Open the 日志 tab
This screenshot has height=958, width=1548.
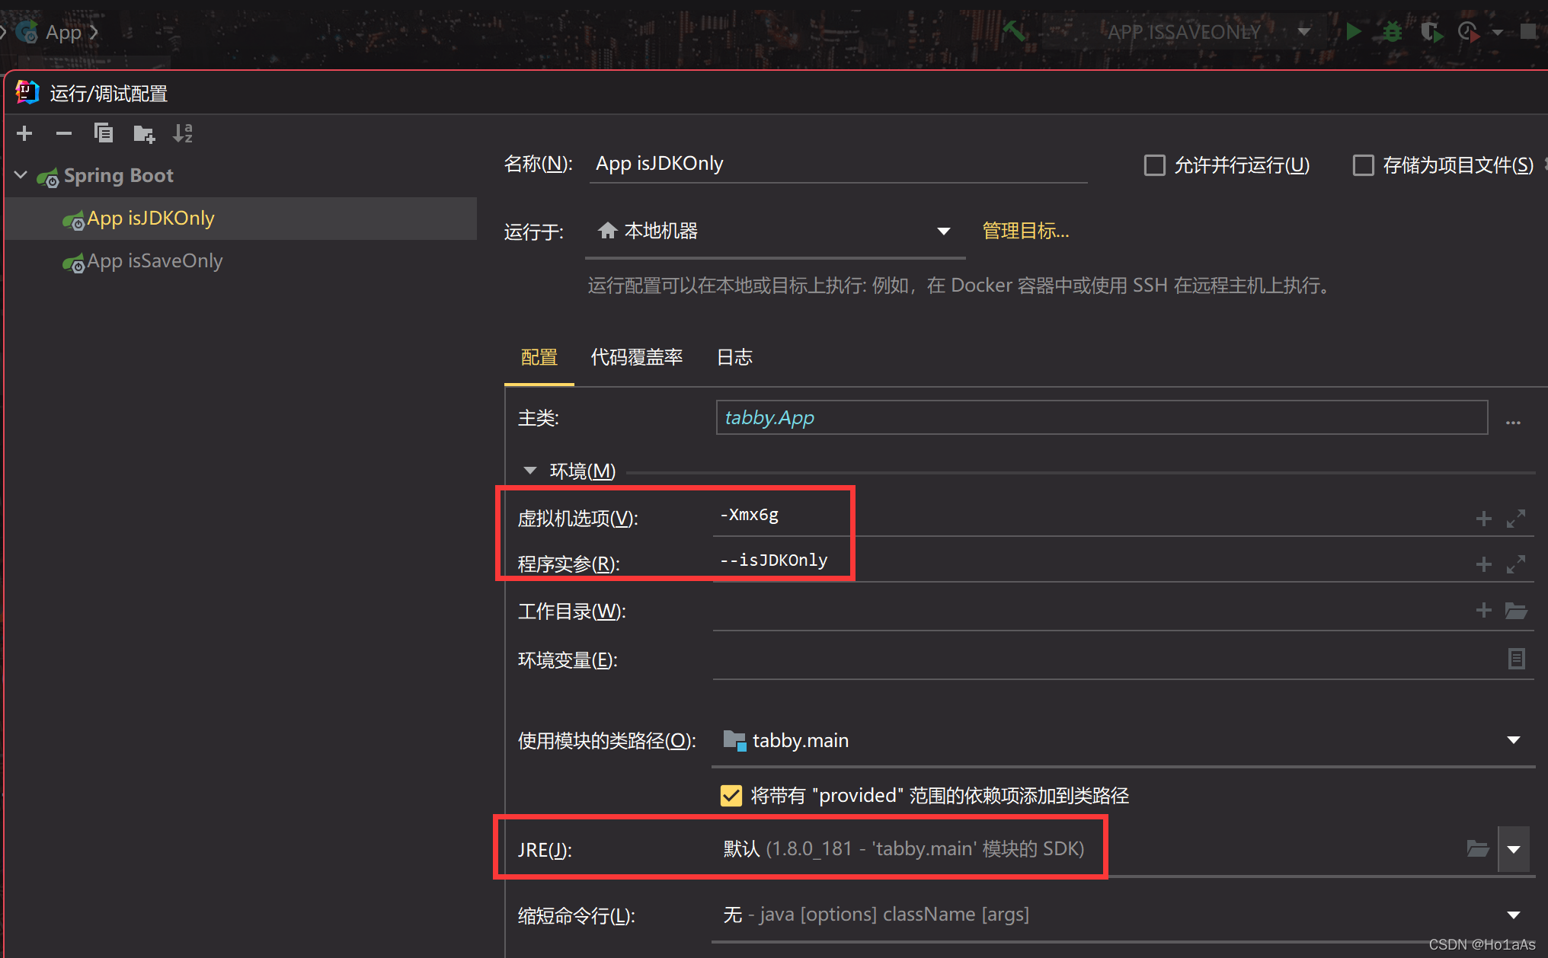point(734,357)
